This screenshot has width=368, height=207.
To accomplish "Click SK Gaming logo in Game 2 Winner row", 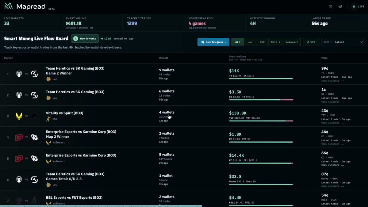I will (x=34, y=74).
